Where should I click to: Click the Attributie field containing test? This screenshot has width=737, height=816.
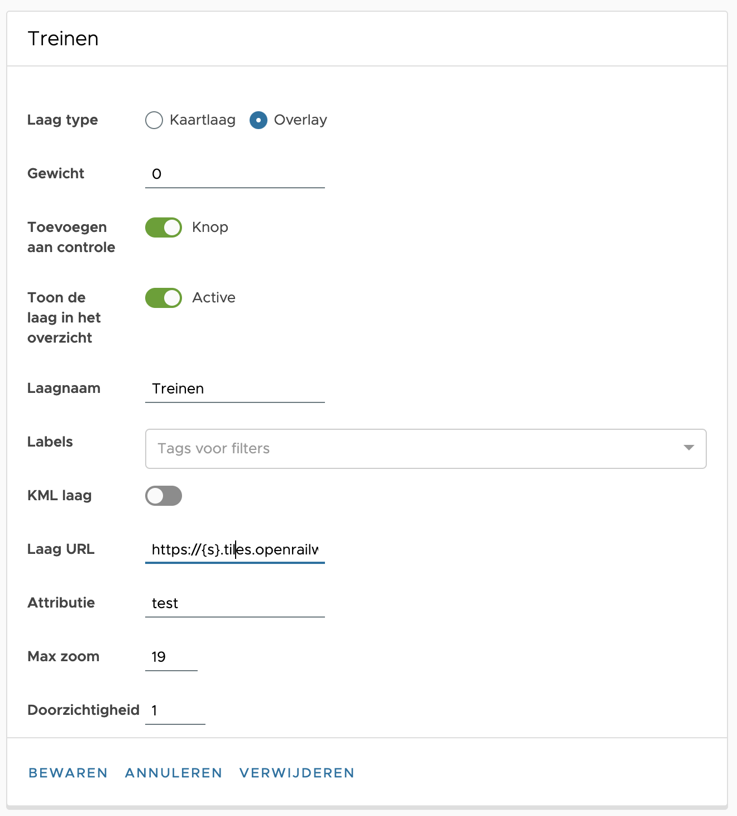[234, 603]
